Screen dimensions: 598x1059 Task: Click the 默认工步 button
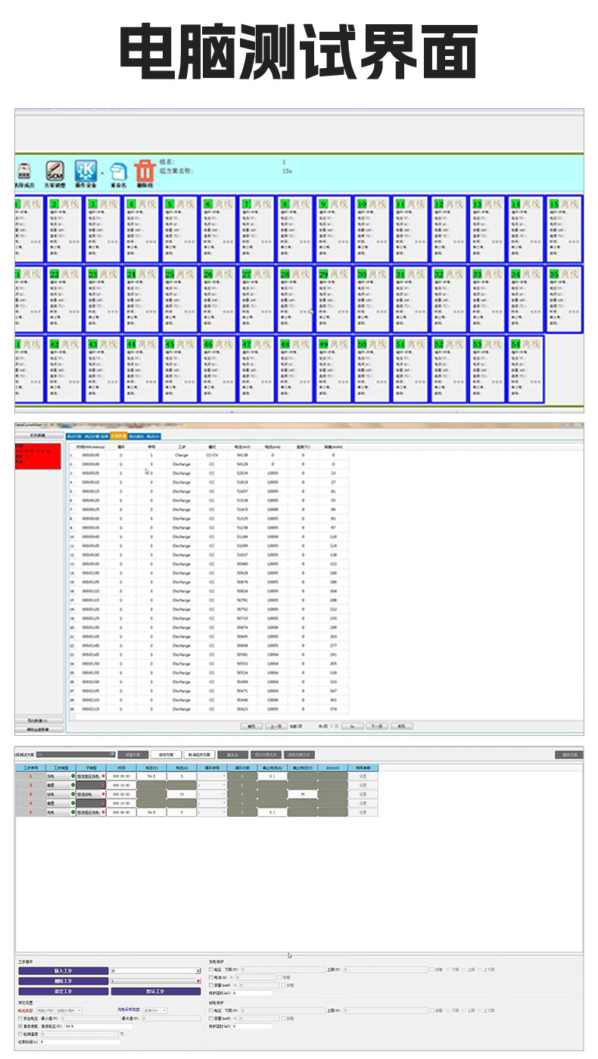[155, 991]
